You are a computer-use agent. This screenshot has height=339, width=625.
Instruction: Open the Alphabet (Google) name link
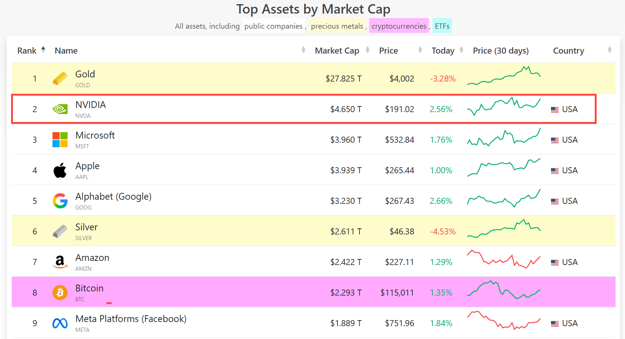click(113, 197)
